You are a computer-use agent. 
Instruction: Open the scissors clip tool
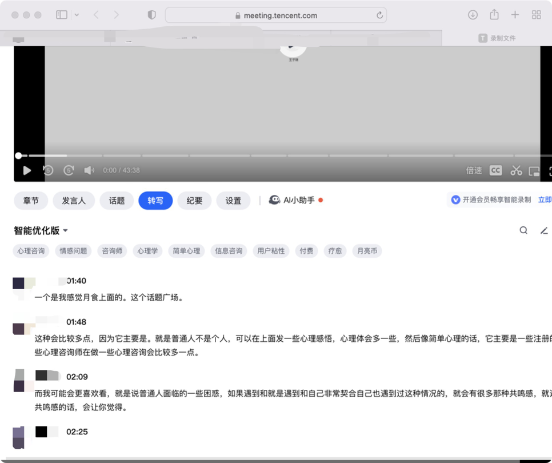[x=516, y=170]
